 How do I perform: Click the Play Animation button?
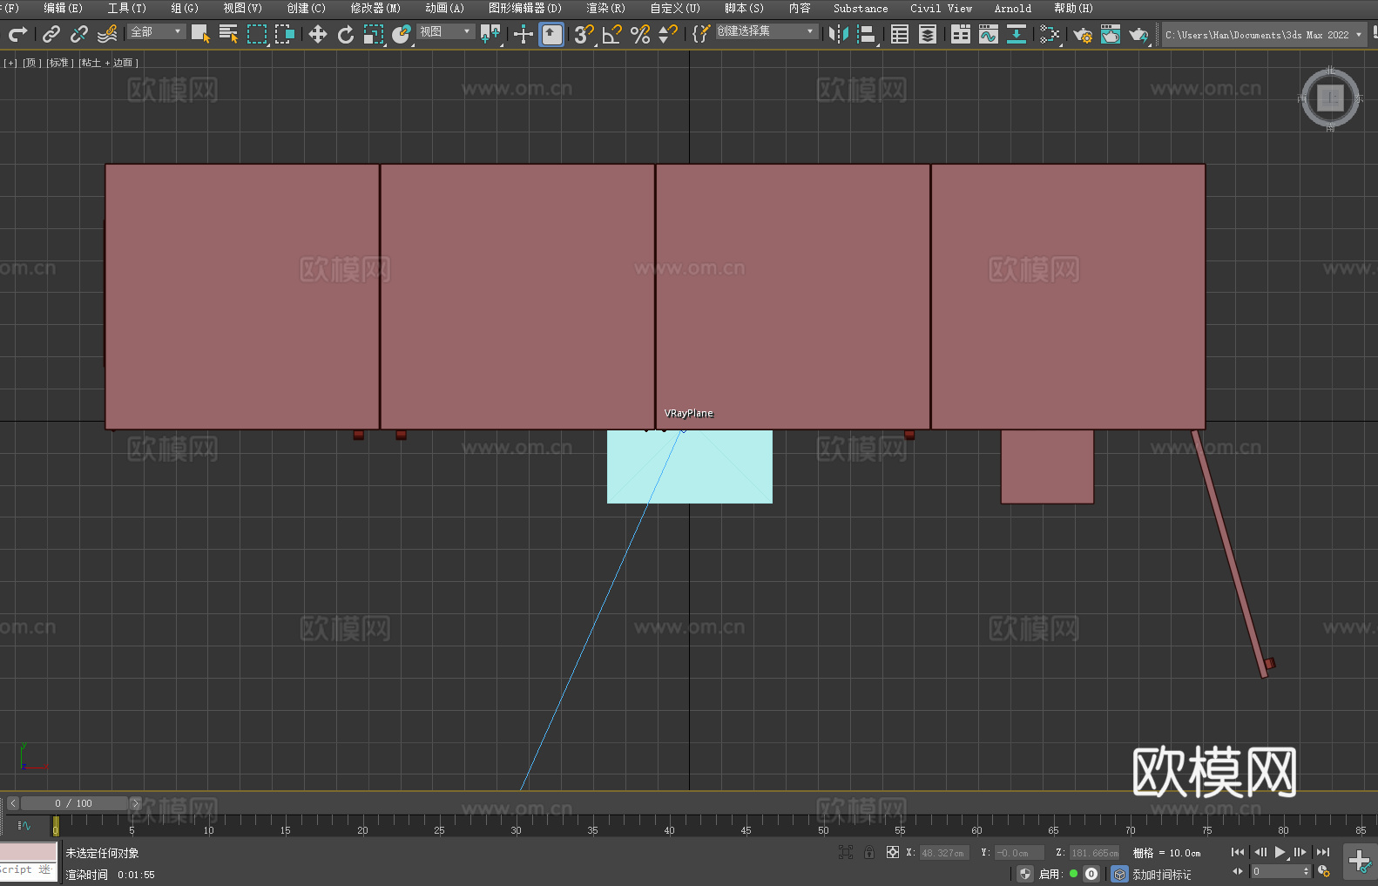(x=1280, y=852)
